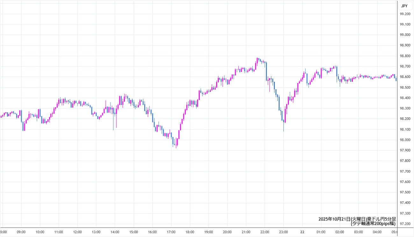The height and width of the screenshot is (237, 414).
Task: Click the 98.800 price axis label
Action: pyautogui.click(x=405, y=56)
